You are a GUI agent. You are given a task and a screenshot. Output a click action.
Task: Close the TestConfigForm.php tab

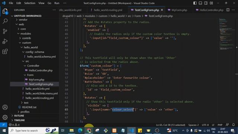coord(162,10)
